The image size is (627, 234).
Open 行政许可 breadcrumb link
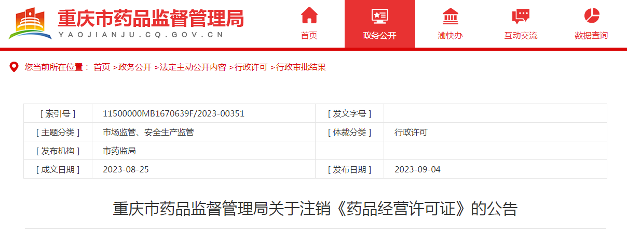[251, 67]
